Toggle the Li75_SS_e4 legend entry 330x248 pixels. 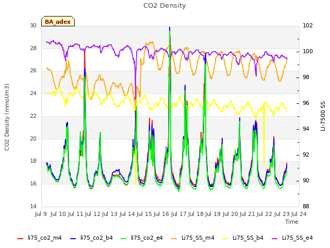[x=292, y=238]
